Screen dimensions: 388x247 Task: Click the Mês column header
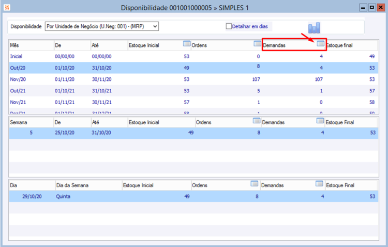(x=31, y=45)
